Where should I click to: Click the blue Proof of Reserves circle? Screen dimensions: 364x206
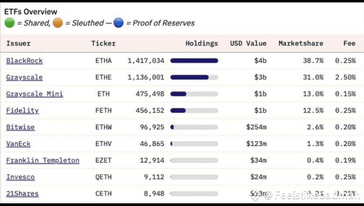click(119, 23)
